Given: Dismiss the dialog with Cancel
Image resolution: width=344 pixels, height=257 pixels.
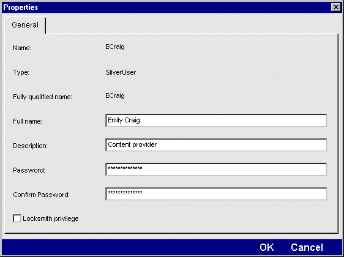Looking at the screenshot, I should 307,247.
